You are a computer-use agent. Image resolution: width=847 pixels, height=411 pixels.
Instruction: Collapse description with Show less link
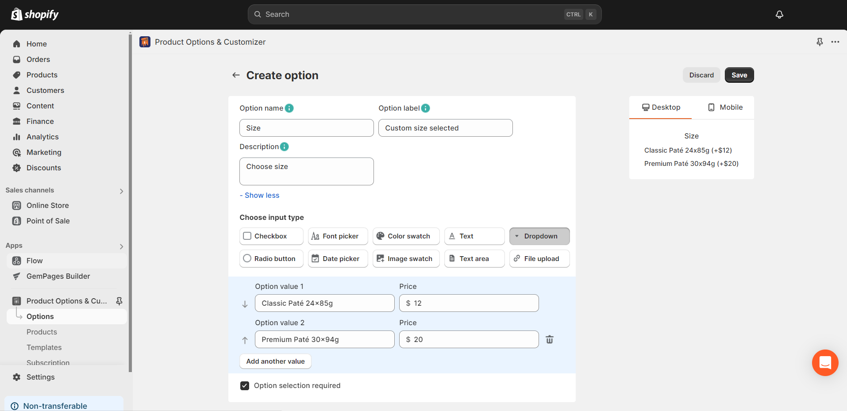pyautogui.click(x=259, y=195)
